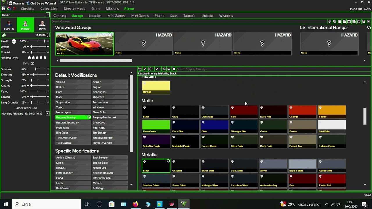This screenshot has height=209, width=372.
Task: Click the tools icon in respray toolbar
Action: (x=149, y=69)
